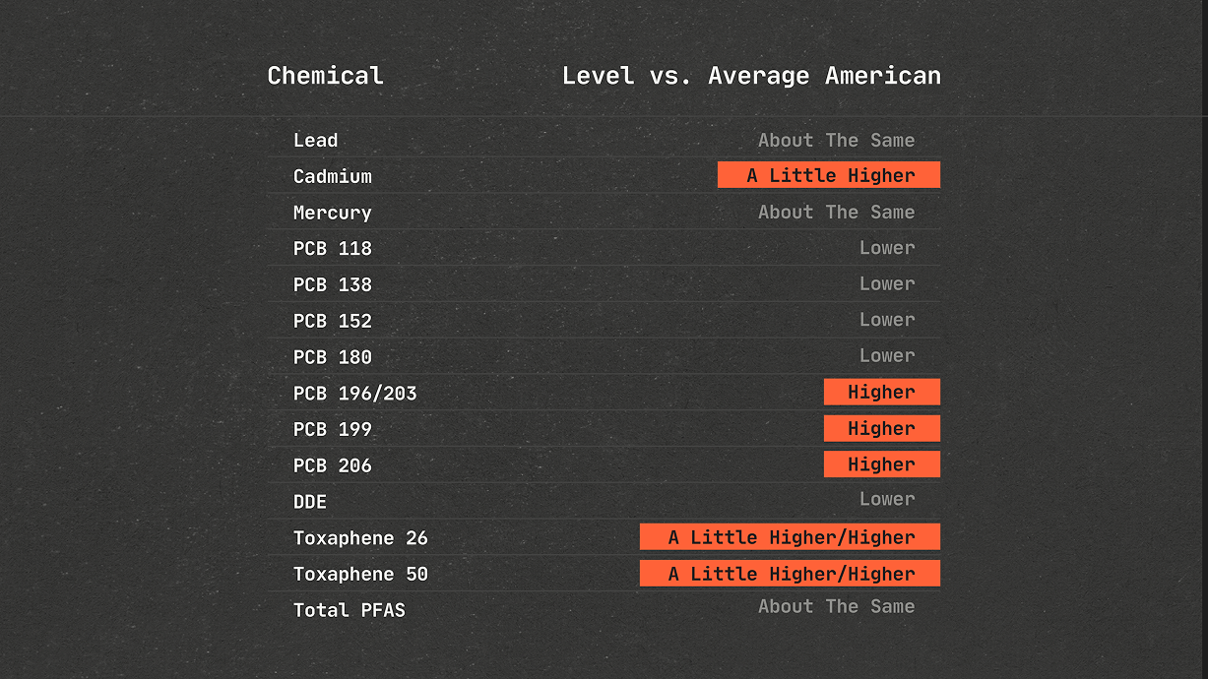This screenshot has width=1208, height=679.
Task: Select the Lead row label
Action: tap(315, 140)
